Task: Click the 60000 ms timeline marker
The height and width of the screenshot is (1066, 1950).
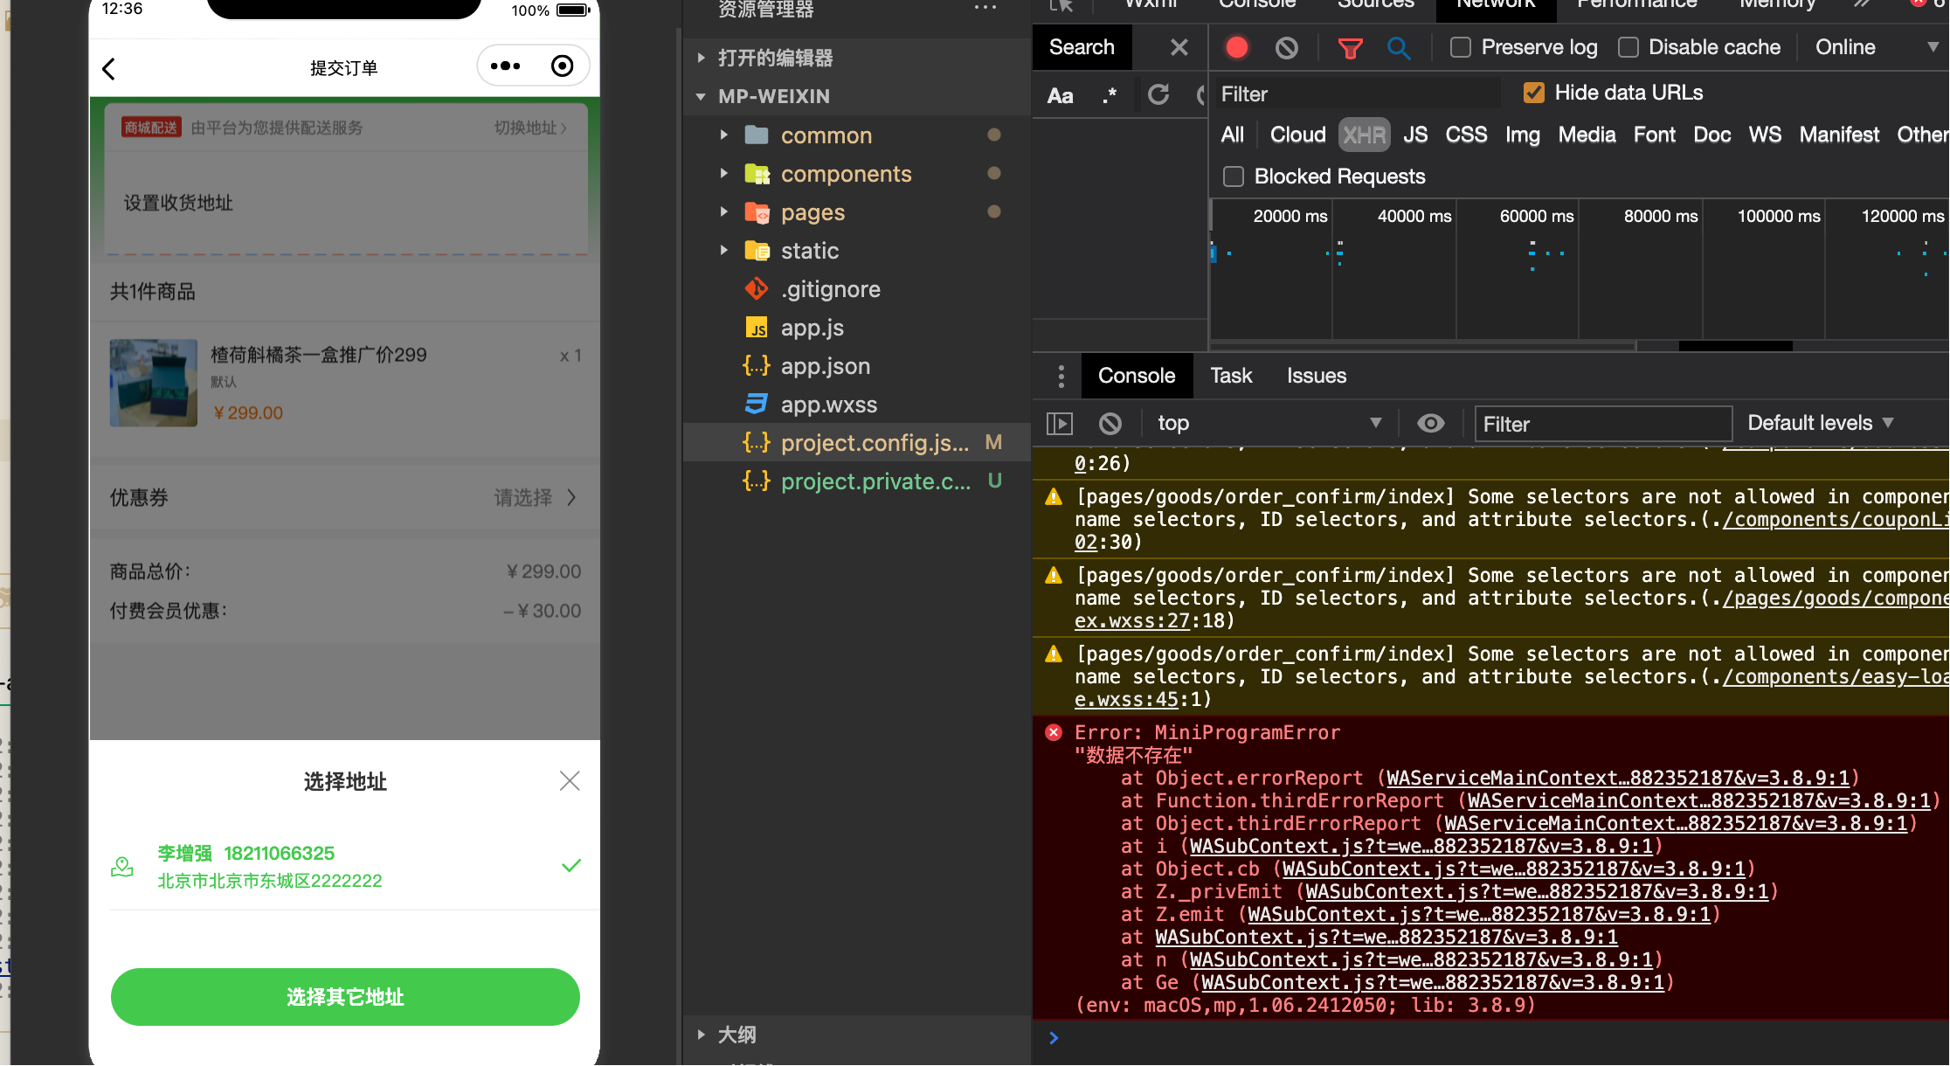Action: click(1536, 216)
